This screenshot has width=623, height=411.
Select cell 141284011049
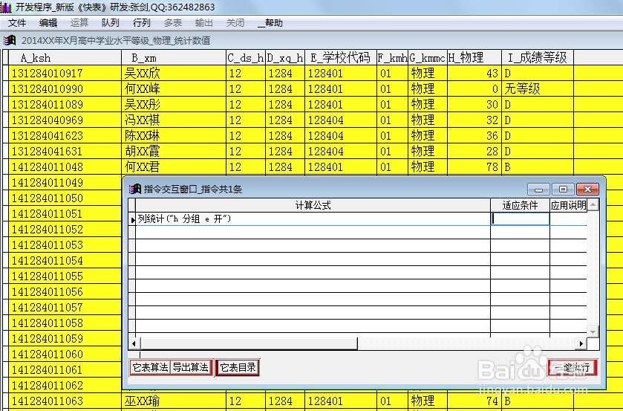pyautogui.click(x=65, y=183)
